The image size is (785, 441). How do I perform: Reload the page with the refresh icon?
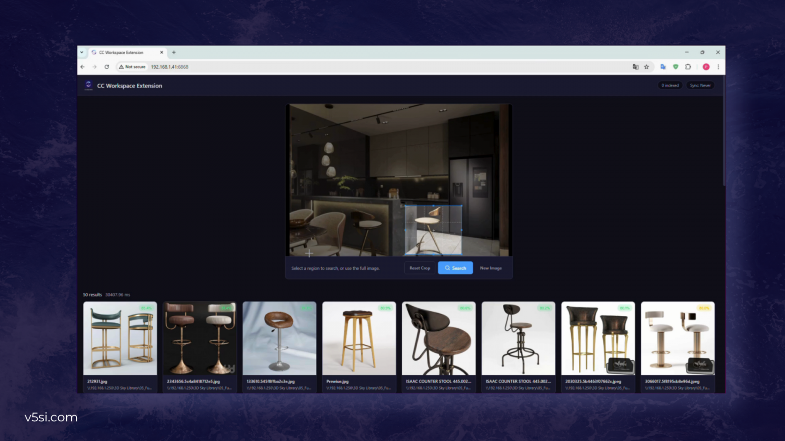[x=106, y=67]
